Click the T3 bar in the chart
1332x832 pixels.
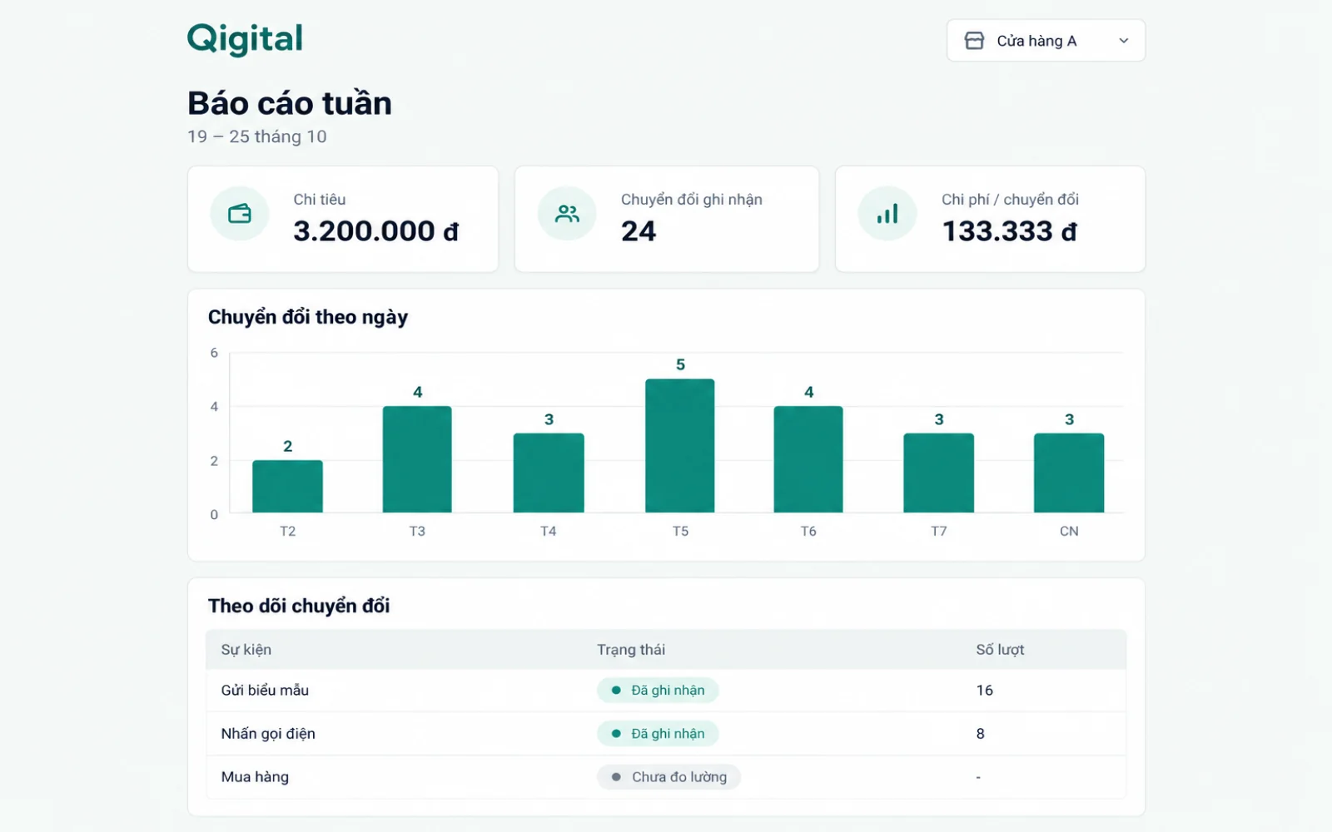click(x=417, y=459)
